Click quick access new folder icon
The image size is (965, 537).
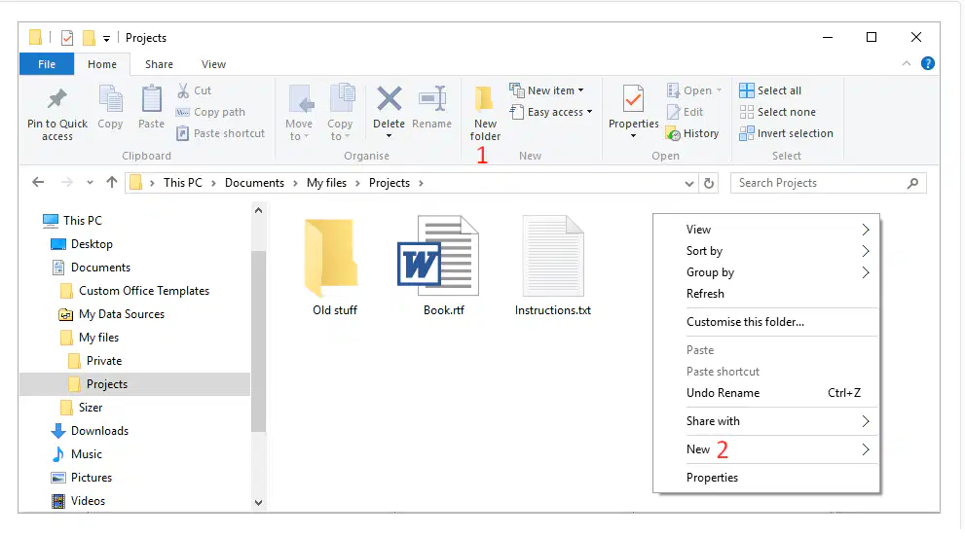90,38
